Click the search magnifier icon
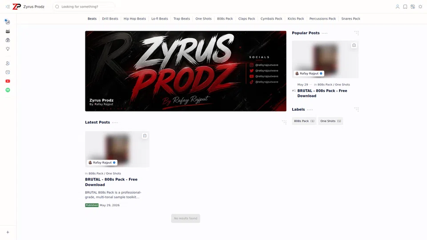 [x=57, y=7]
